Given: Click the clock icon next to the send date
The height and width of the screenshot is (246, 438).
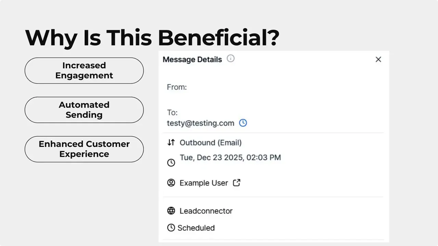Looking at the screenshot, I should [171, 163].
